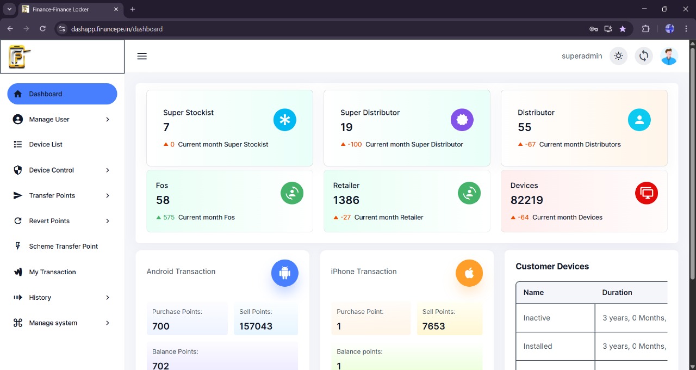Click the History icon in sidebar
This screenshot has height=370, width=696.
[18, 297]
